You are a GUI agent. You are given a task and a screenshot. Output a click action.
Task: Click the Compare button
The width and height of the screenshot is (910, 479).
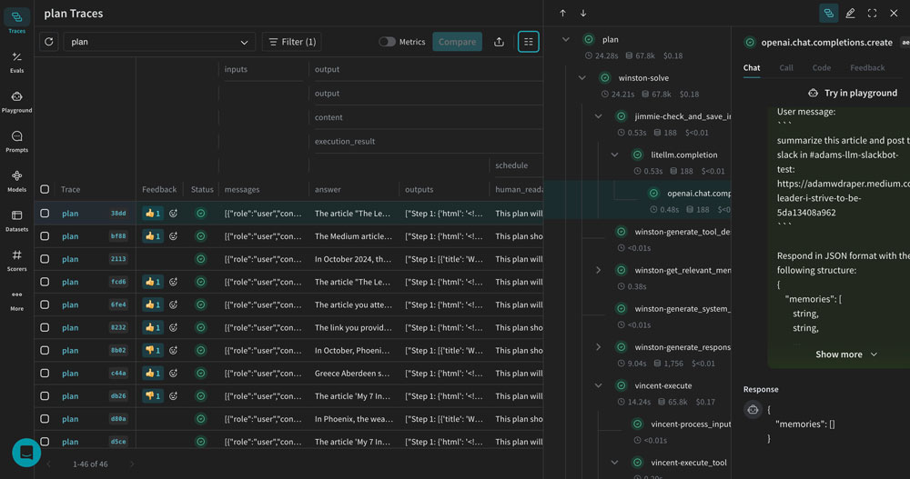(457, 42)
